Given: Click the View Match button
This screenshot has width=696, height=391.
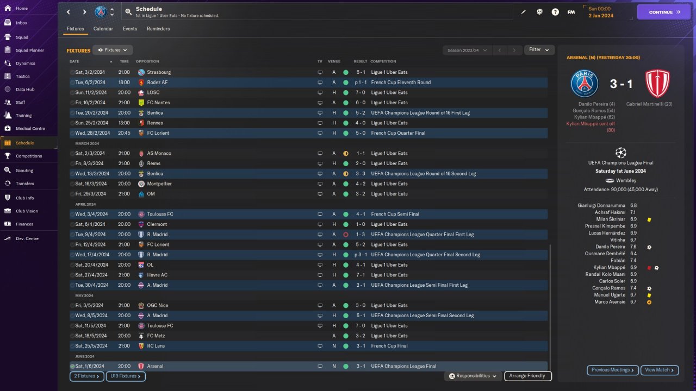Looking at the screenshot, I should [660, 370].
